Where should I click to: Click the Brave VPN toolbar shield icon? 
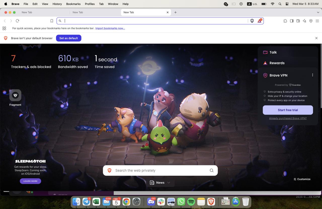tap(311, 21)
